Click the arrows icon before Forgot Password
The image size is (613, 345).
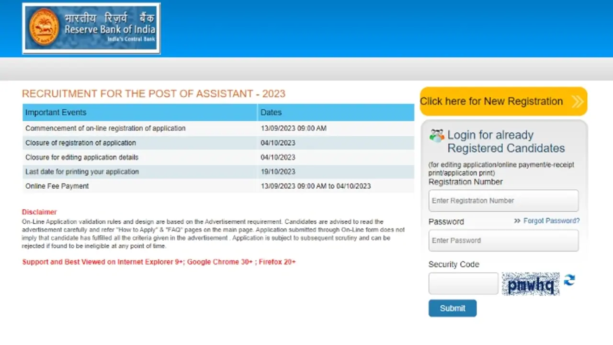517,221
